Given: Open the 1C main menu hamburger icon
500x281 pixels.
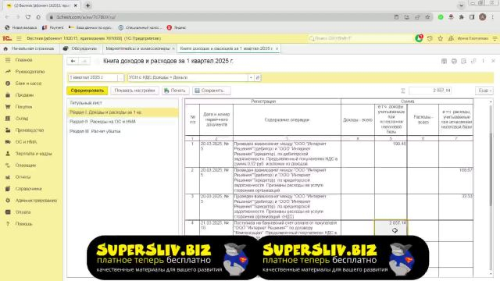Looking at the screenshot, I should [19, 38].
